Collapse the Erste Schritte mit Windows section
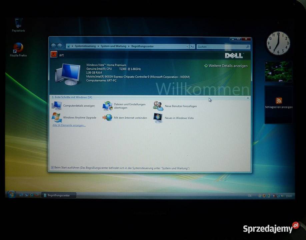The width and height of the screenshot is (306, 240). [x=248, y=98]
